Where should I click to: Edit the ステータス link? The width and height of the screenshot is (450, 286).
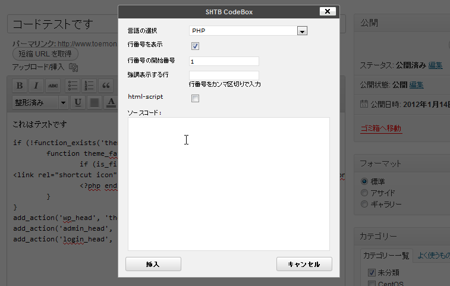coord(435,65)
